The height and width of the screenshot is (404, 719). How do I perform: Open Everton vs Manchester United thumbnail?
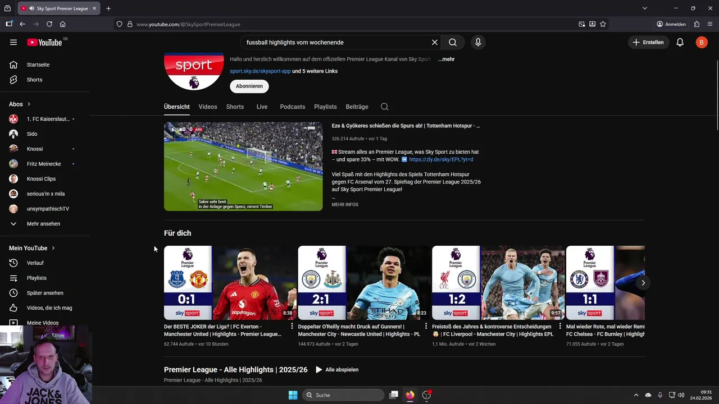click(x=230, y=283)
